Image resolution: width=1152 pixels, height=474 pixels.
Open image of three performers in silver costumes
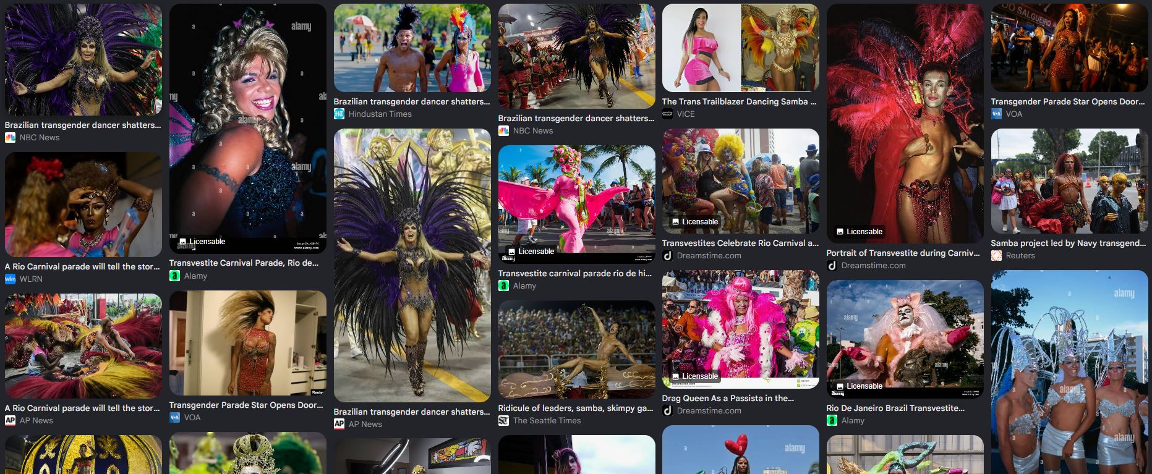tap(1070, 372)
